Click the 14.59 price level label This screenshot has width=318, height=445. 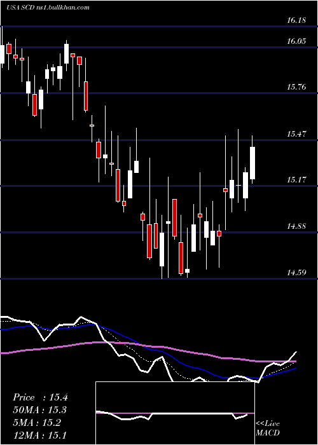tap(296, 273)
